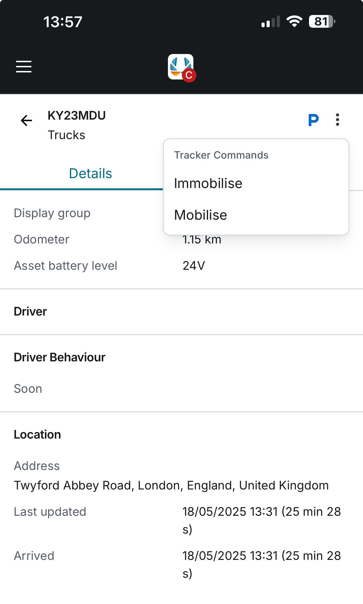Tap the red C badge on logo
363x604 pixels.
click(189, 75)
